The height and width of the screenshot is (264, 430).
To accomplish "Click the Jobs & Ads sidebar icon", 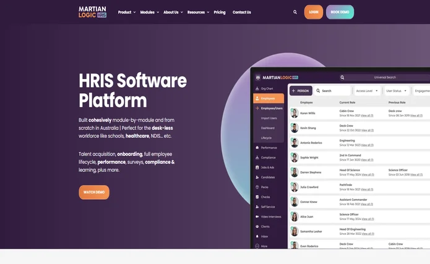I will click(x=257, y=168).
